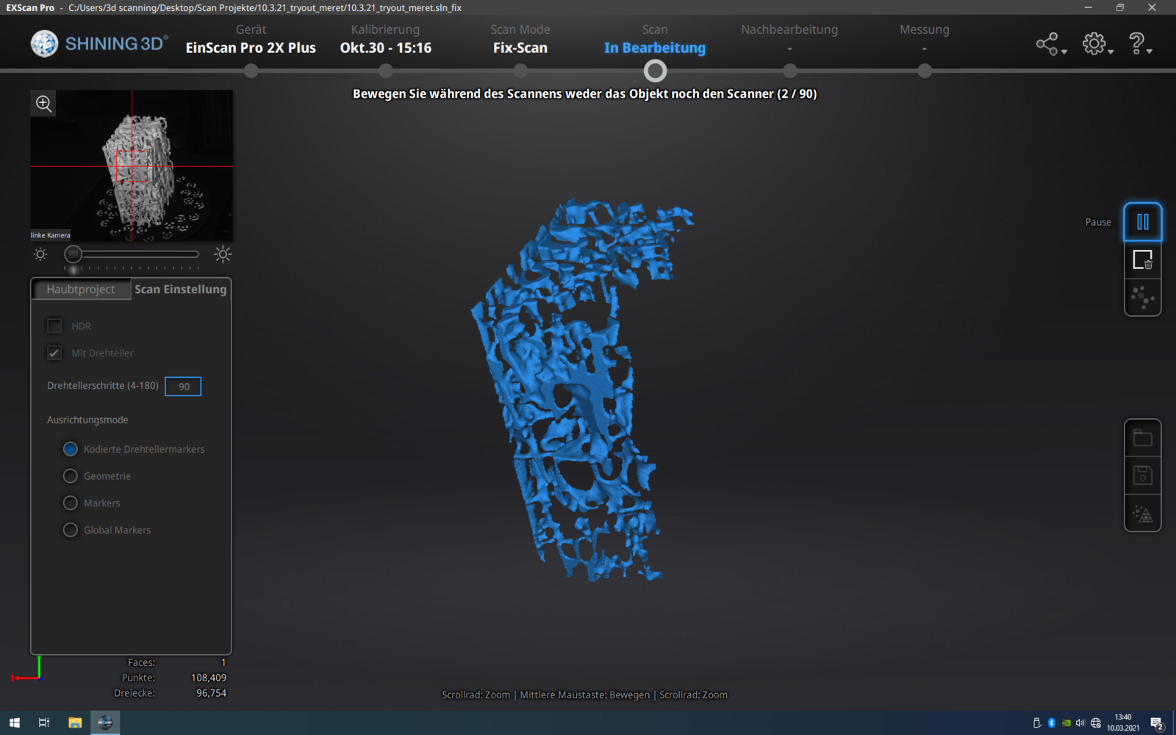Image resolution: width=1176 pixels, height=735 pixels.
Task: Click the decrease brightness sun icon
Action: [40, 254]
